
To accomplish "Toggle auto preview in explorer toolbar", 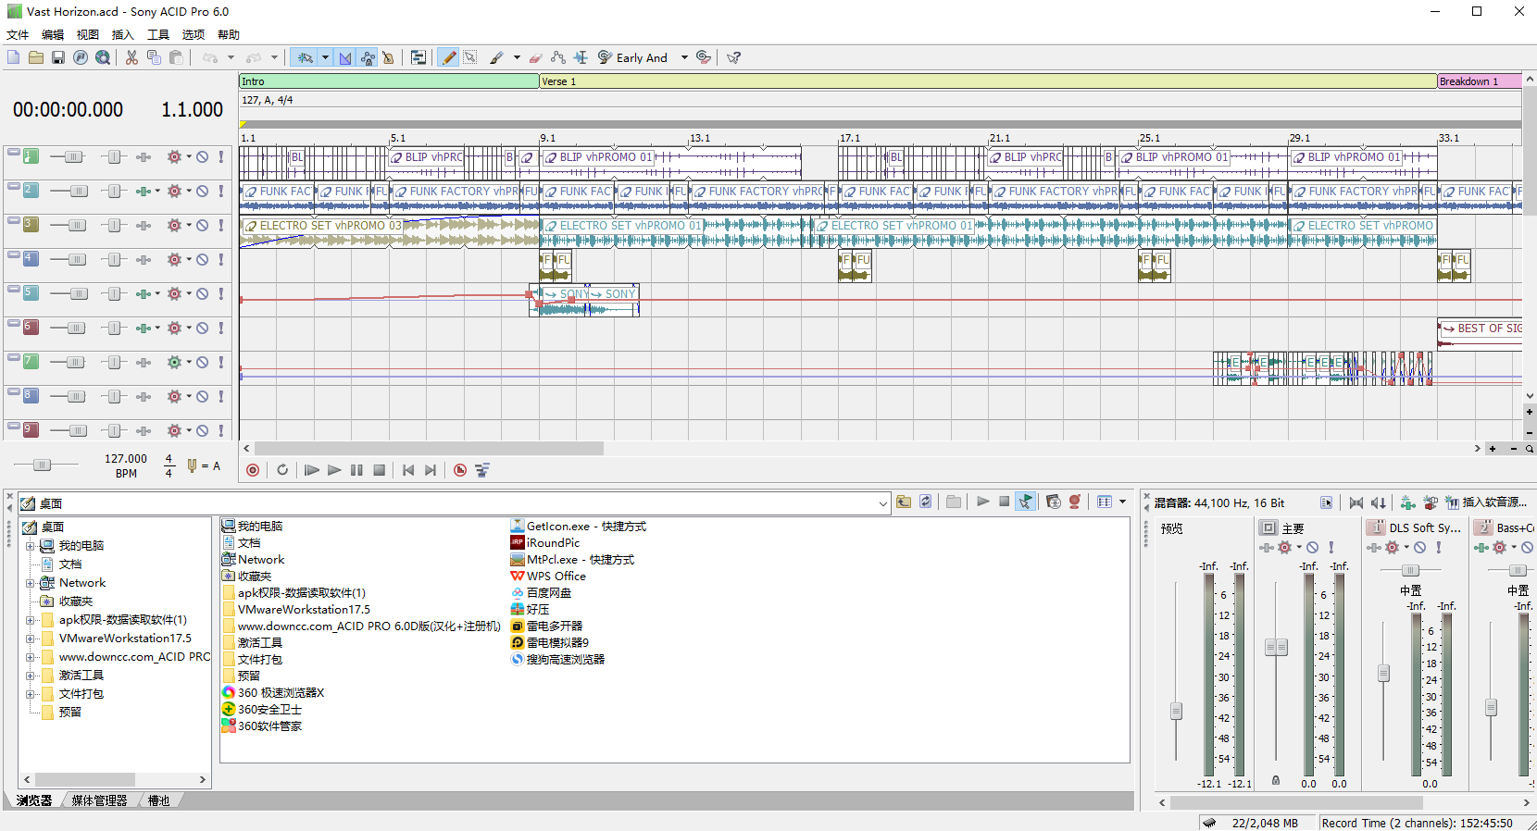I will point(1025,502).
